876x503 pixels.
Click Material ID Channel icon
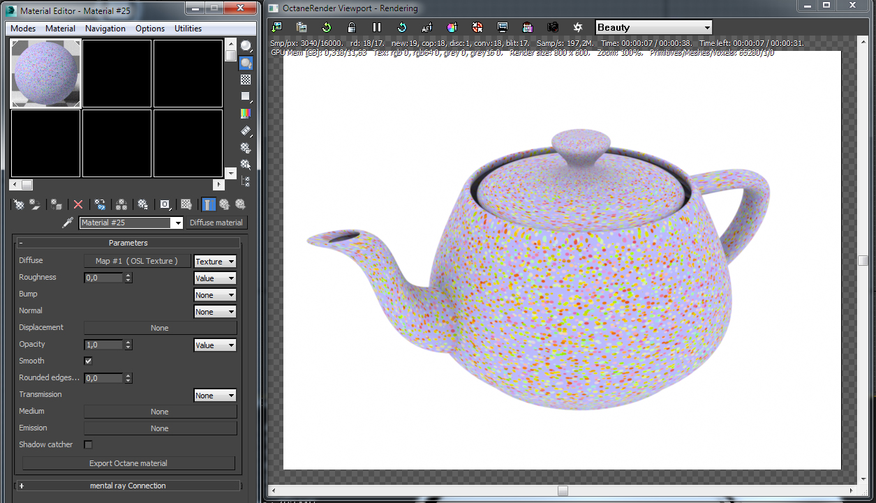165,204
